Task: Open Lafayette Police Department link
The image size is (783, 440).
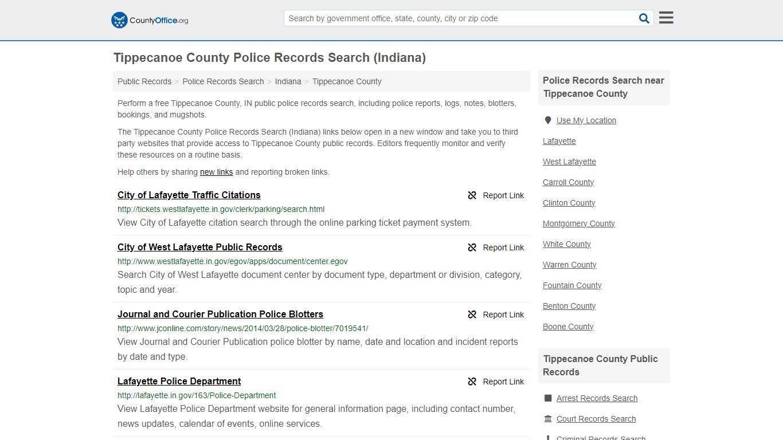Action: pyautogui.click(x=179, y=381)
